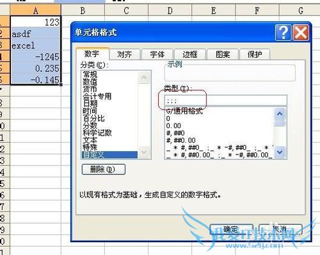Select column B header
The image size is (320, 255).
(x=83, y=10)
